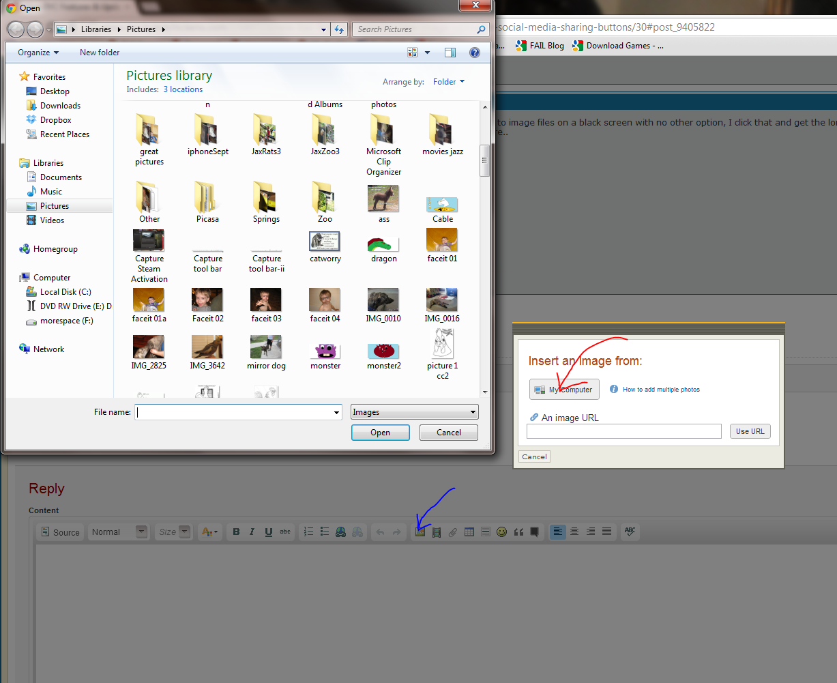
Task: Click the insert emoticon smiley icon
Action: [x=502, y=532]
